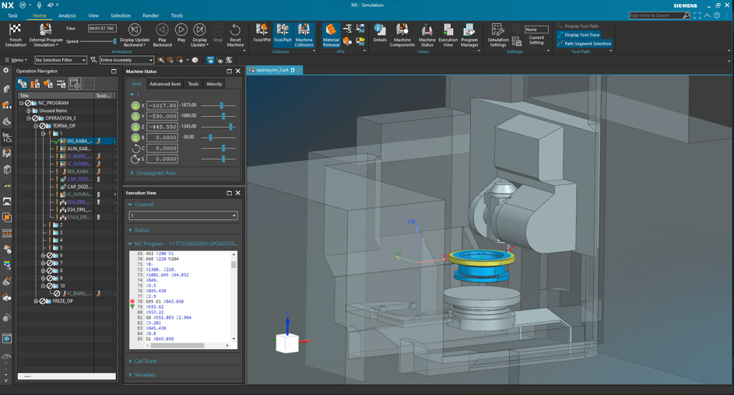This screenshot has height=395, width=734.
Task: Click Display Update forward icon
Action: pos(199,30)
